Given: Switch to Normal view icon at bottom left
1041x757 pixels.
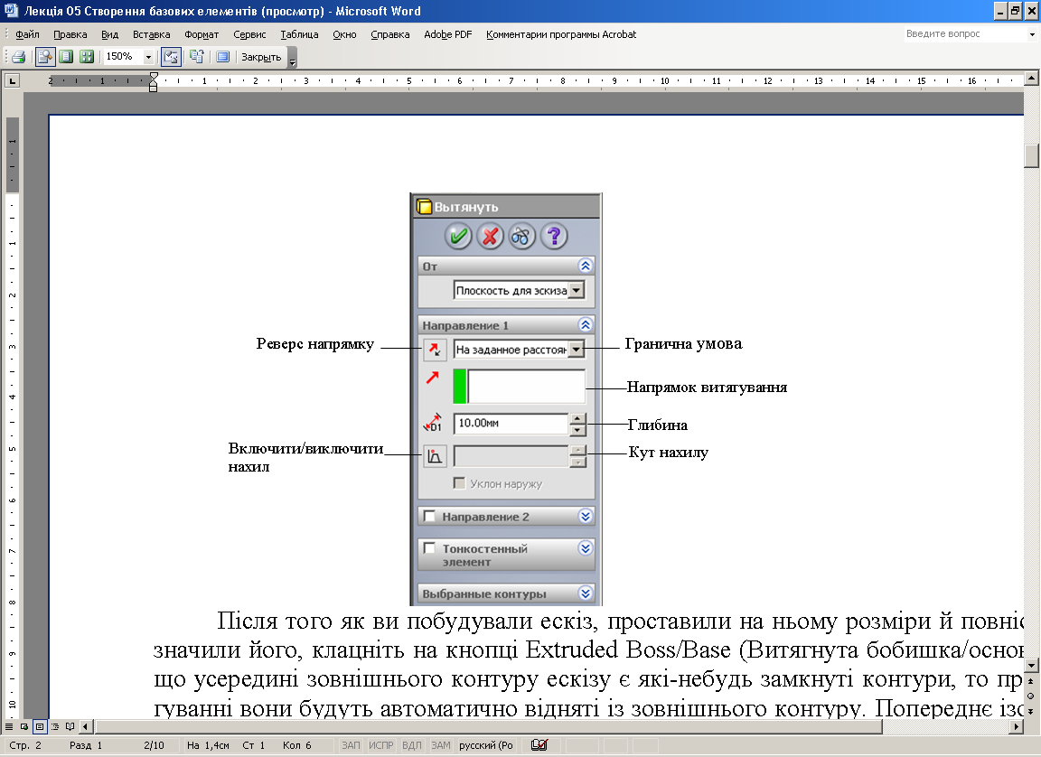Looking at the screenshot, I should tap(10, 726).
